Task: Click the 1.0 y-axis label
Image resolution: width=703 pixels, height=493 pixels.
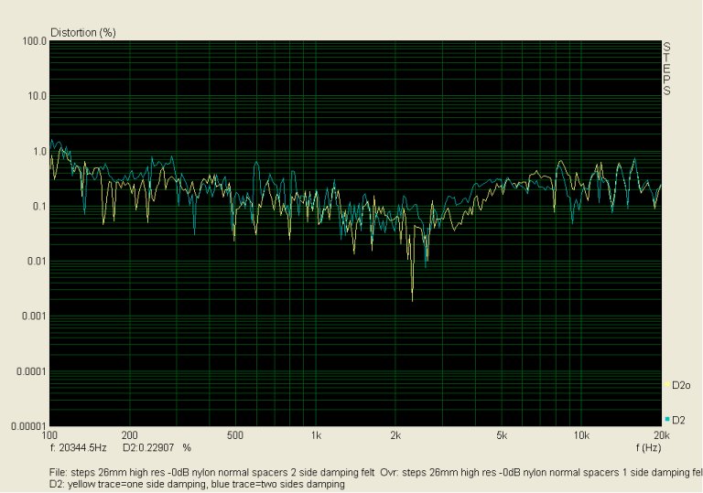Action: pos(39,152)
